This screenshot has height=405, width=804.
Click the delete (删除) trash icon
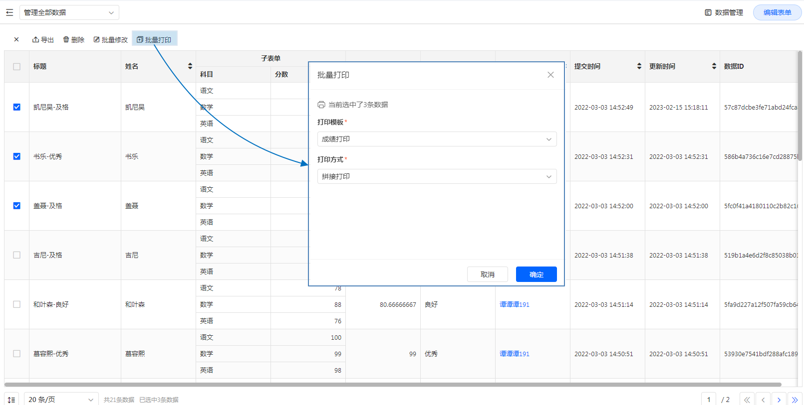click(x=66, y=40)
